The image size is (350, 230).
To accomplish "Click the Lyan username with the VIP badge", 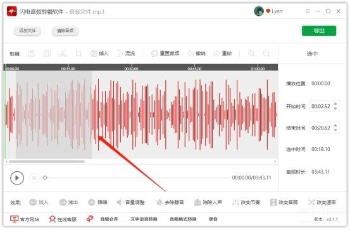I will point(274,11).
